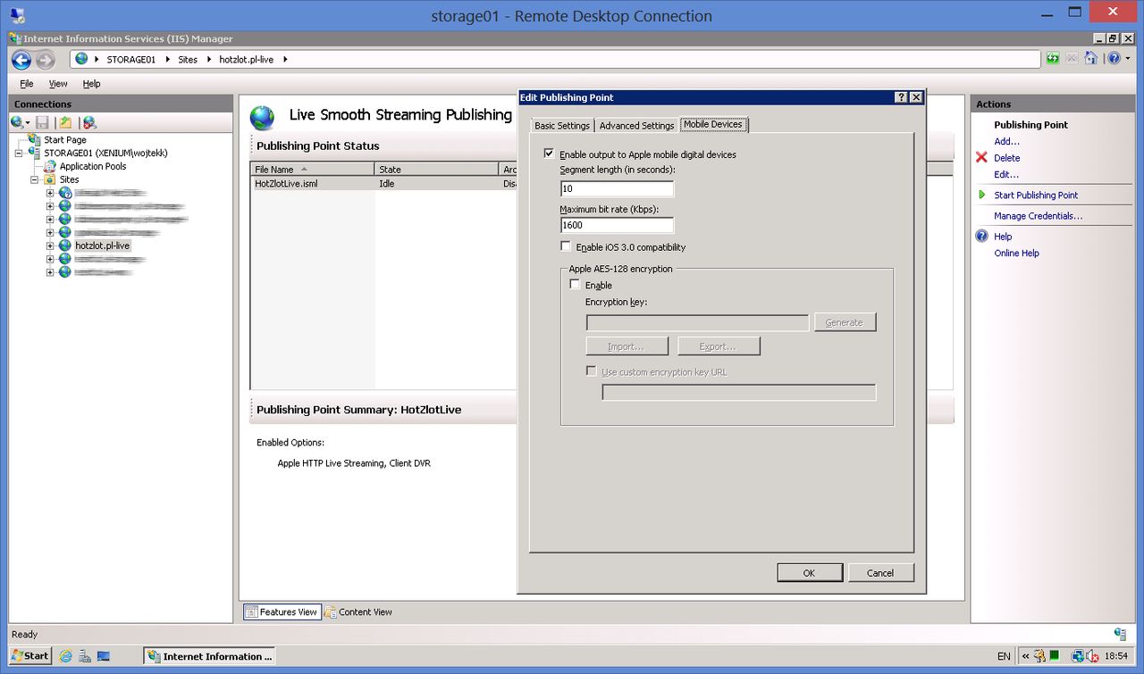Click Cancel in Edit Publishing Point dialog
Screen dimensions: 1144x674
pos(880,573)
